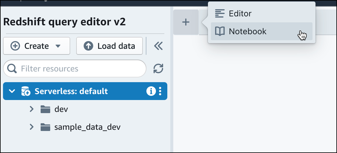Image resolution: width=337 pixels, height=153 pixels.
Task: Click the dev folder icon
Action: click(x=45, y=110)
